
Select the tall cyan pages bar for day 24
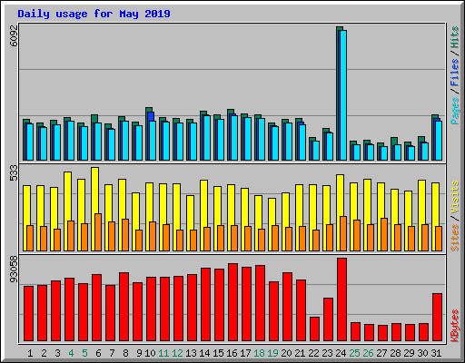point(343,95)
